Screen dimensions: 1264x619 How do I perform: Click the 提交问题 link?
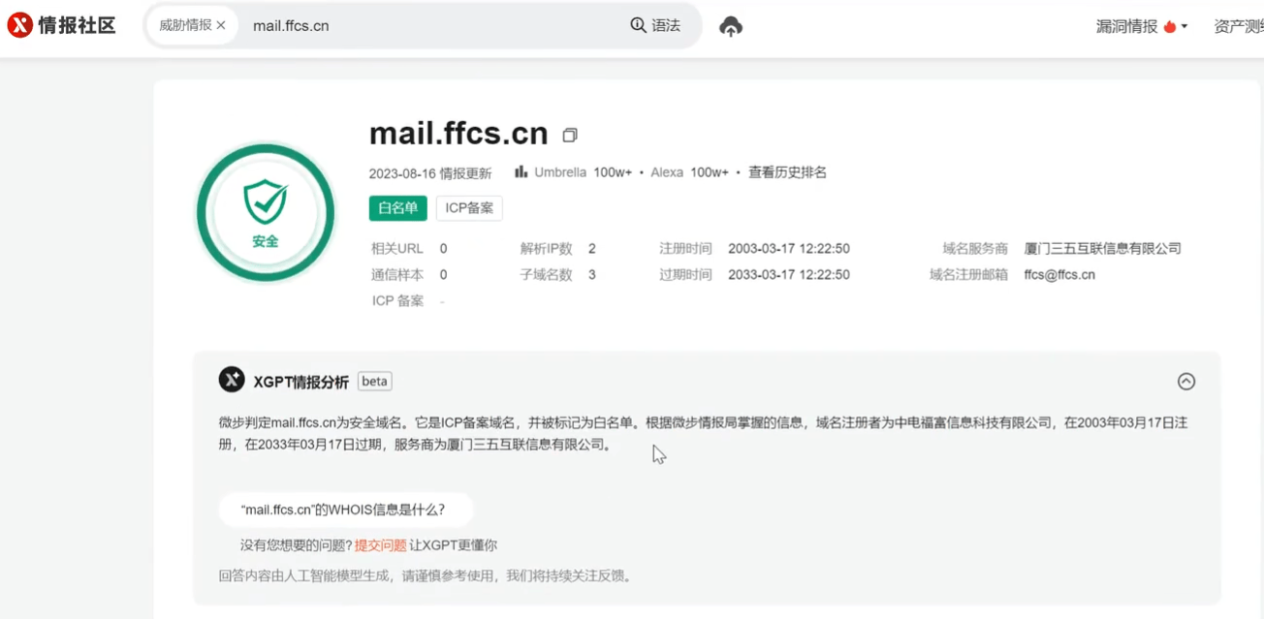click(381, 545)
